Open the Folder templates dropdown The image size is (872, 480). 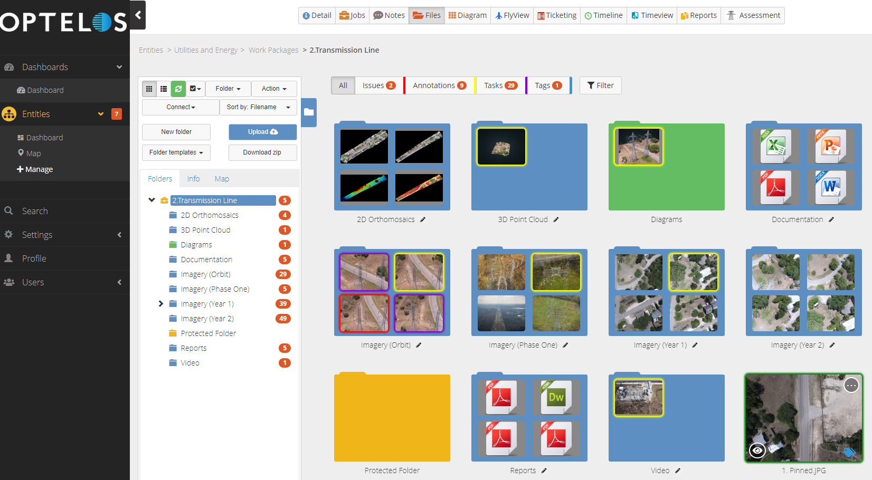(x=176, y=152)
